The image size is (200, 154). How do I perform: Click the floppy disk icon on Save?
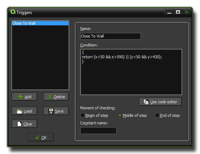coord(51,111)
